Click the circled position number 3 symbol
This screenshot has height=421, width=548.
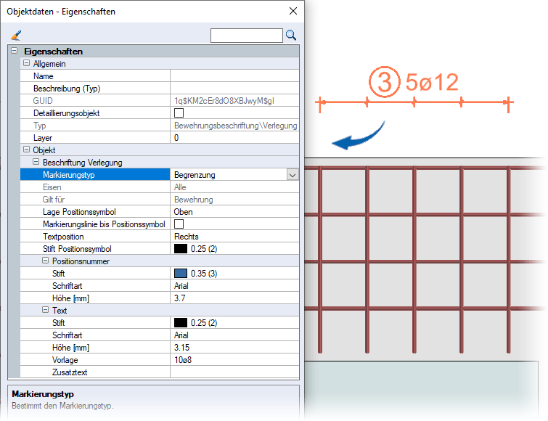click(384, 82)
